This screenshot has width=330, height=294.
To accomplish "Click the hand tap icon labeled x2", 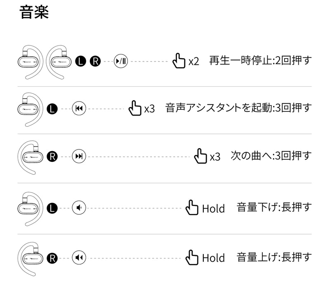I will pos(179,61).
